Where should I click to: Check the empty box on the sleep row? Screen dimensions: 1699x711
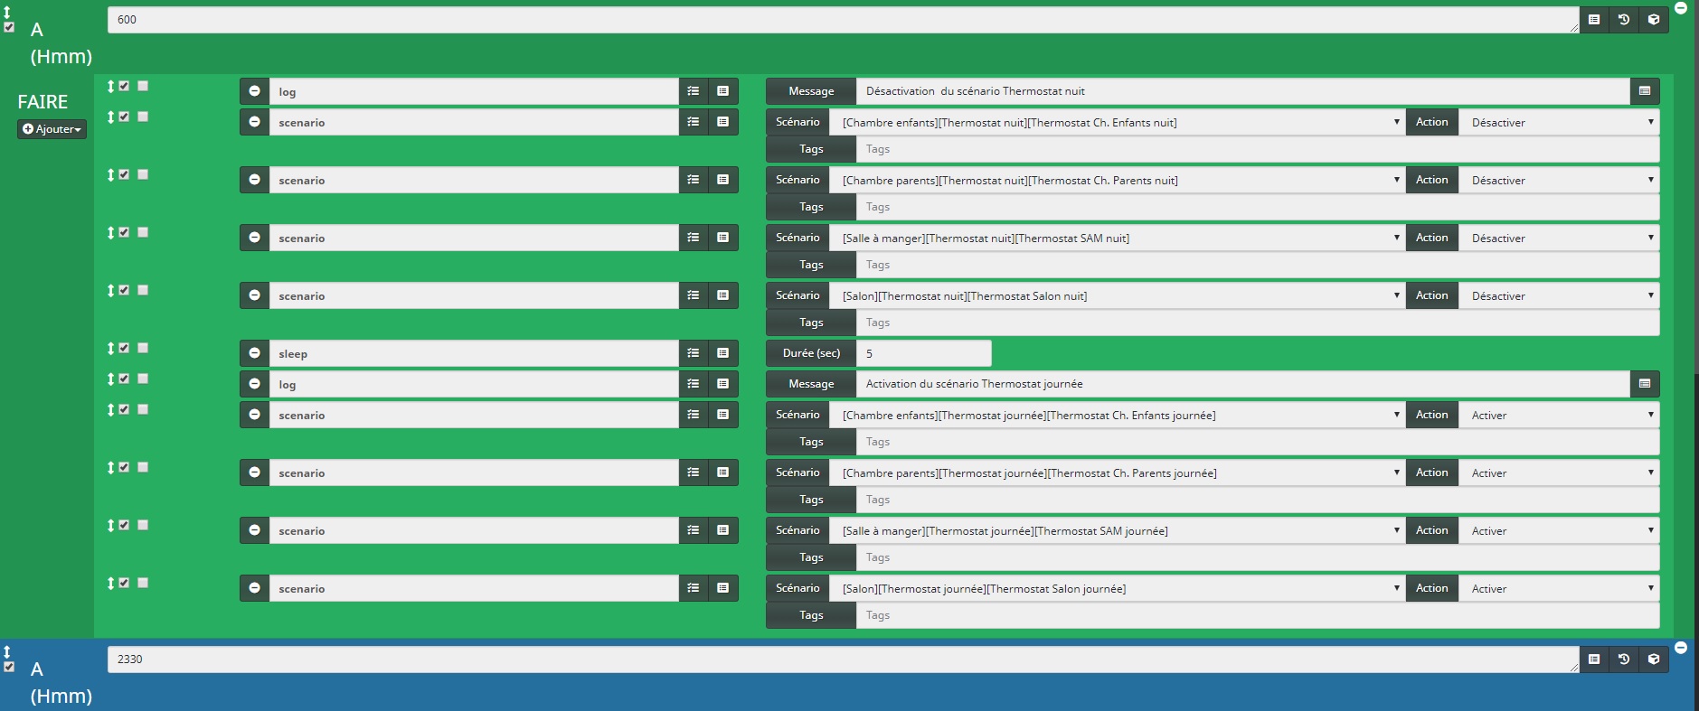tap(143, 348)
